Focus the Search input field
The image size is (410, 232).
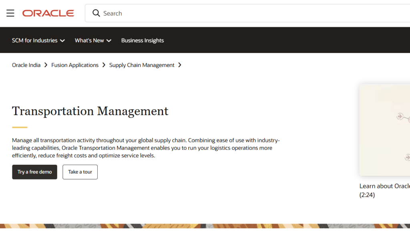click(247, 13)
